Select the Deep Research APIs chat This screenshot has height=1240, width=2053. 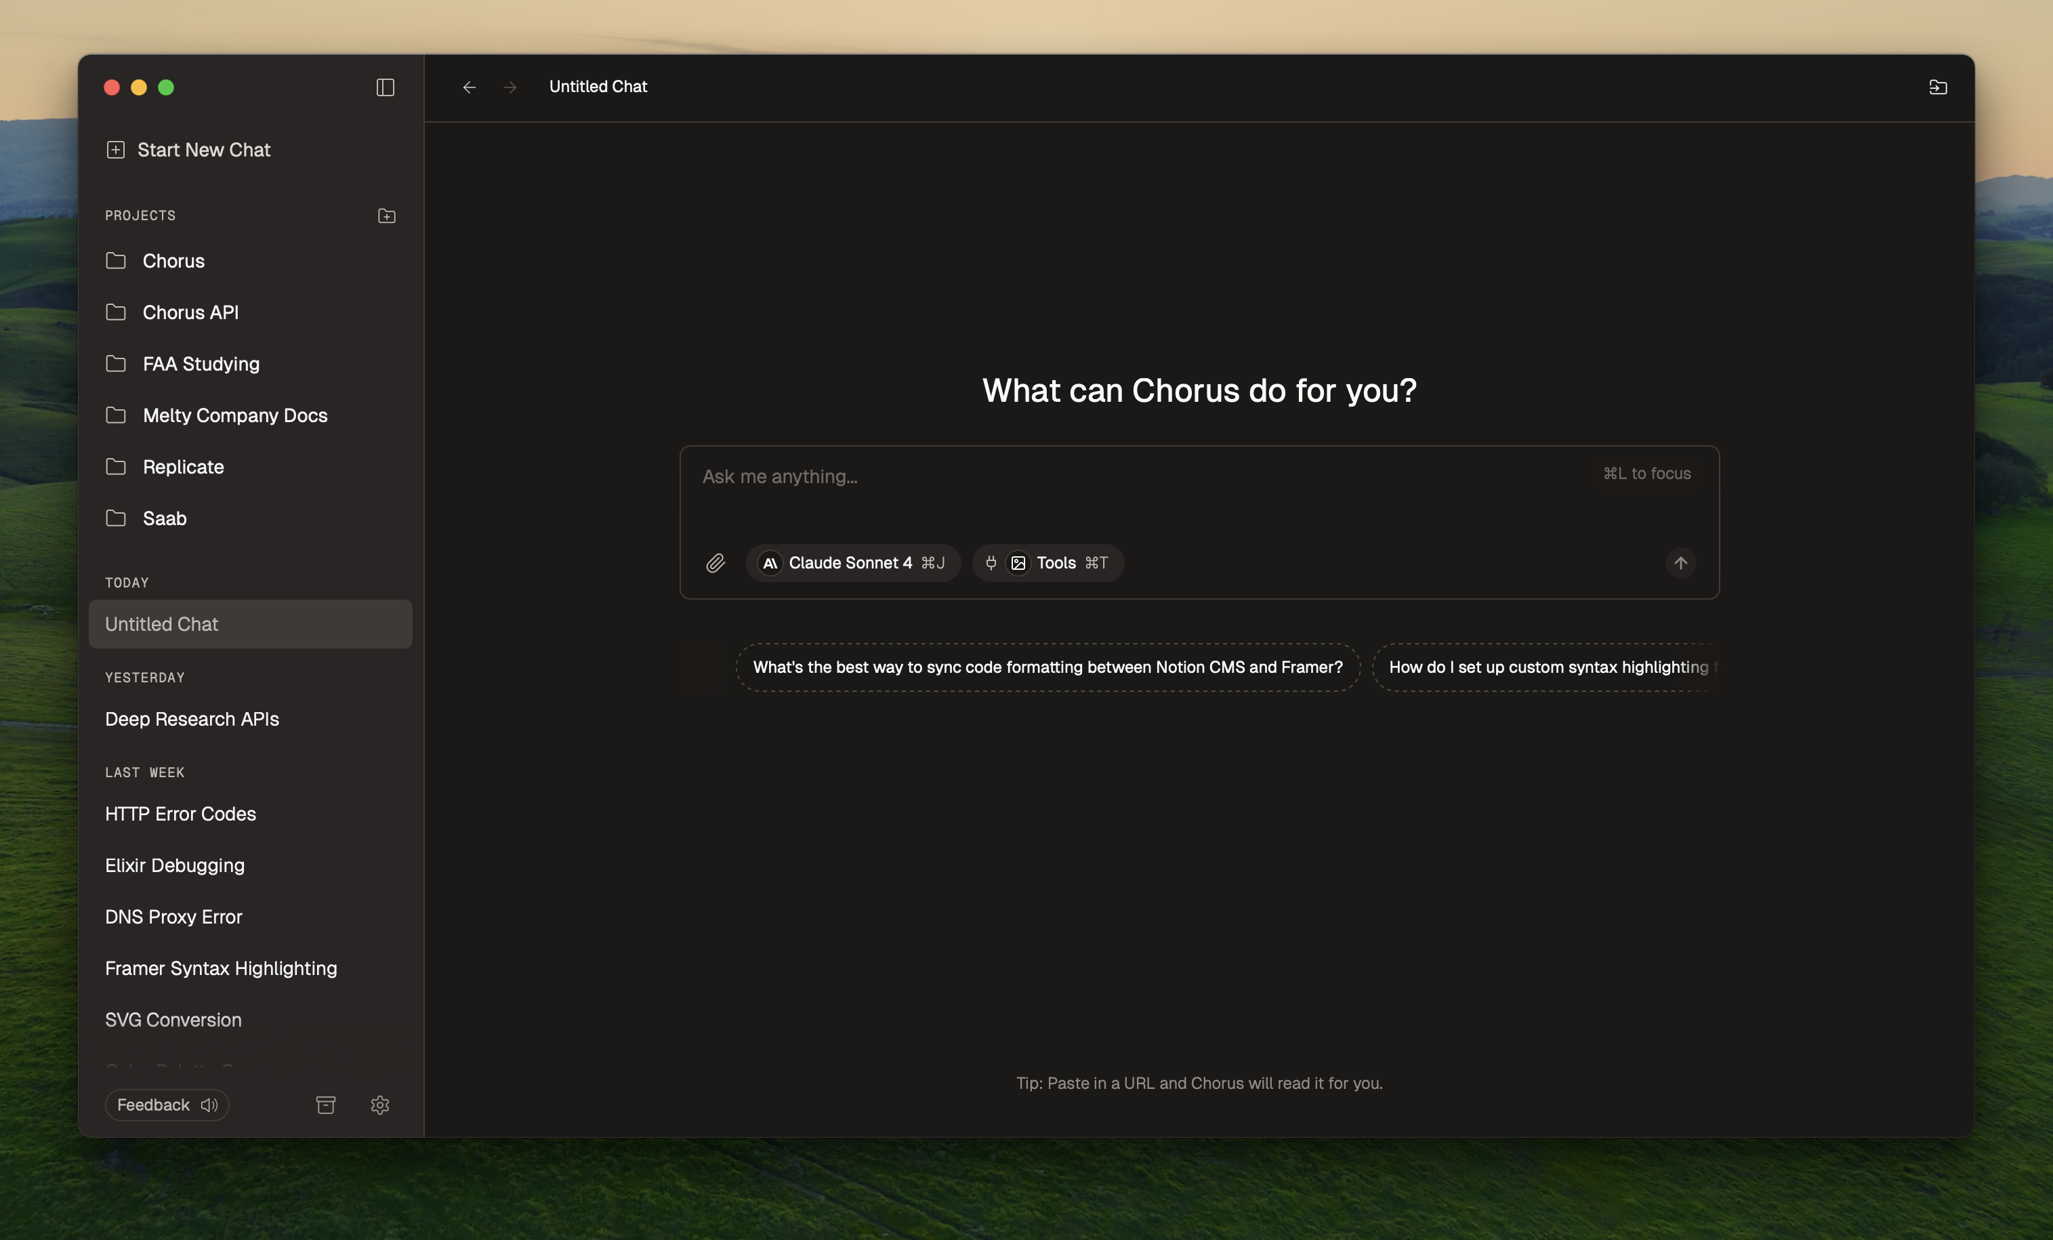(192, 719)
